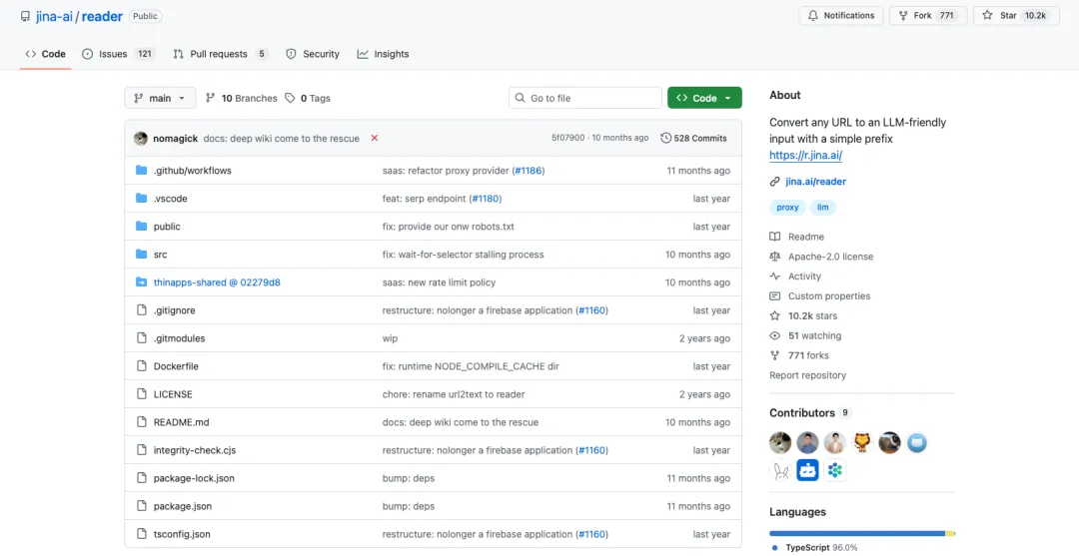Expand the green Code dropdown
The image size is (1079, 556).
[704, 98]
